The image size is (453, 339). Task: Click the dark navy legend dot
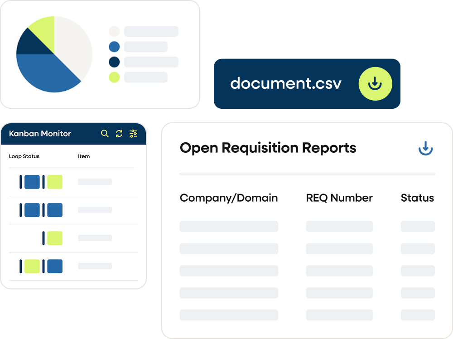(114, 62)
